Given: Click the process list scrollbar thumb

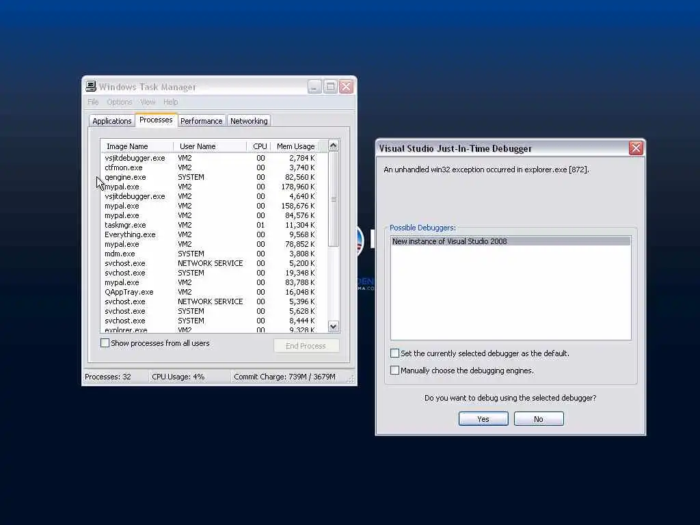Looking at the screenshot, I should 333,199.
